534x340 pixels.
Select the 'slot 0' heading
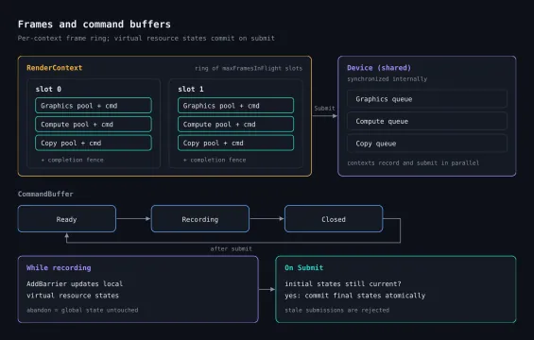click(48, 89)
